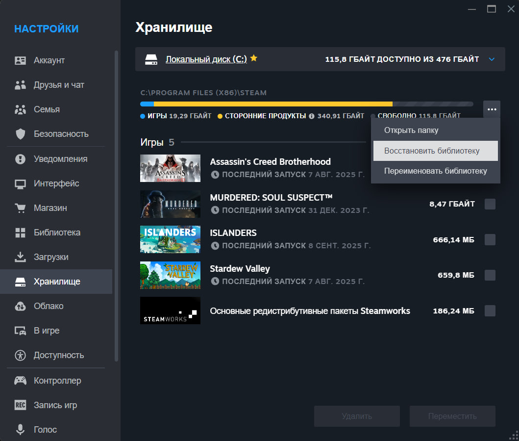Image resolution: width=519 pixels, height=441 pixels.
Task: Click the '186,24 МБ' size value
Action: pos(453,311)
